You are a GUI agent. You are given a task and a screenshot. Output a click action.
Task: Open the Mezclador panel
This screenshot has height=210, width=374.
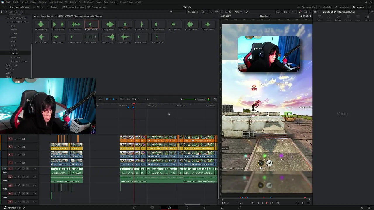[x=325, y=7]
